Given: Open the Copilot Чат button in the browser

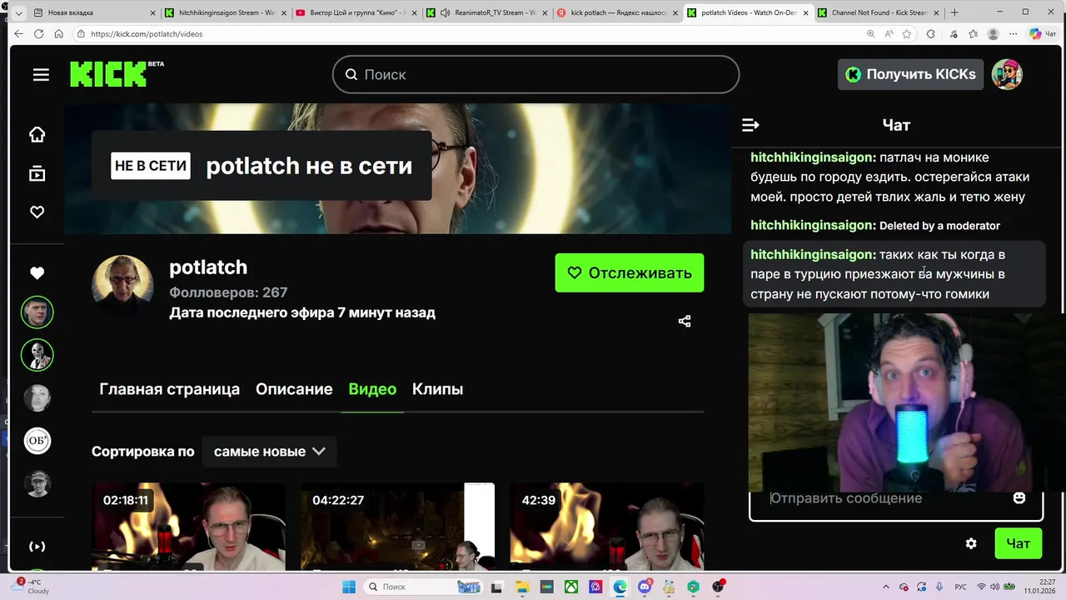Looking at the screenshot, I should coord(1042,34).
